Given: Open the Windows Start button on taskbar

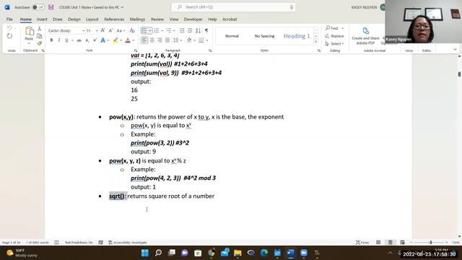Looking at the screenshot, I should [x=145, y=253].
